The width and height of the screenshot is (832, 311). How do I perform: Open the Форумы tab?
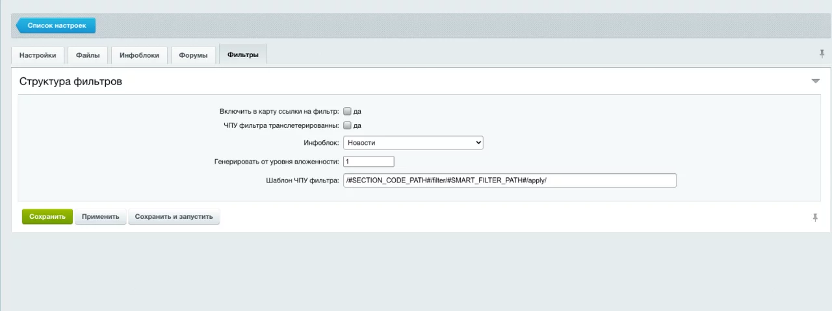193,55
